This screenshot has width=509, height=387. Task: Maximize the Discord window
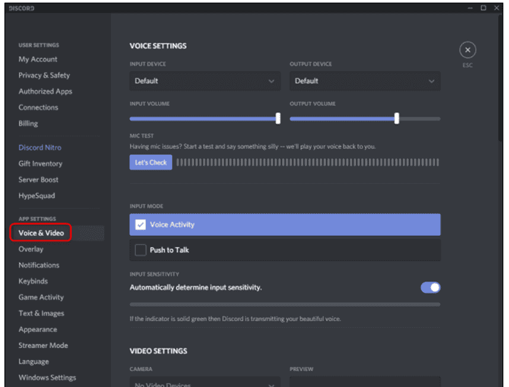pos(483,8)
